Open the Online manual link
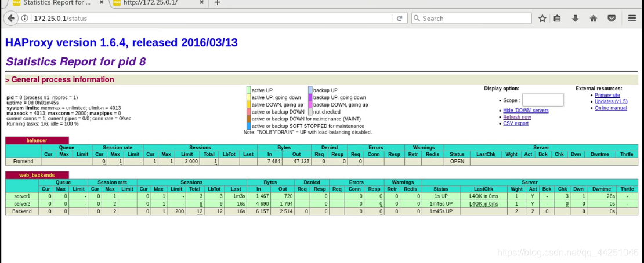 point(611,108)
